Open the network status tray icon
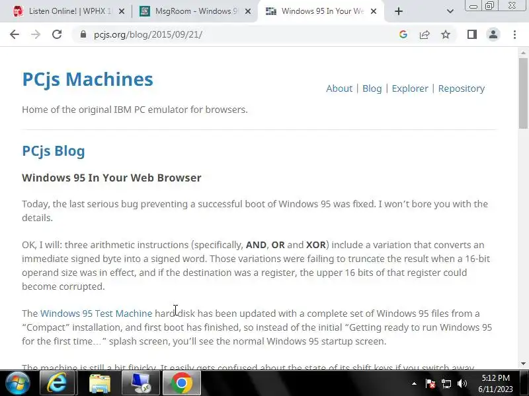Screen dimensions: 529x396 (446, 383)
